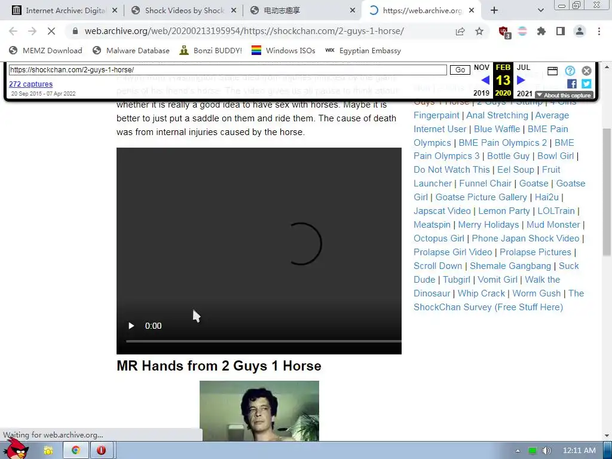This screenshot has height=459, width=612.
Task: Open Windows ISOs bookmark
Action: pos(284,50)
